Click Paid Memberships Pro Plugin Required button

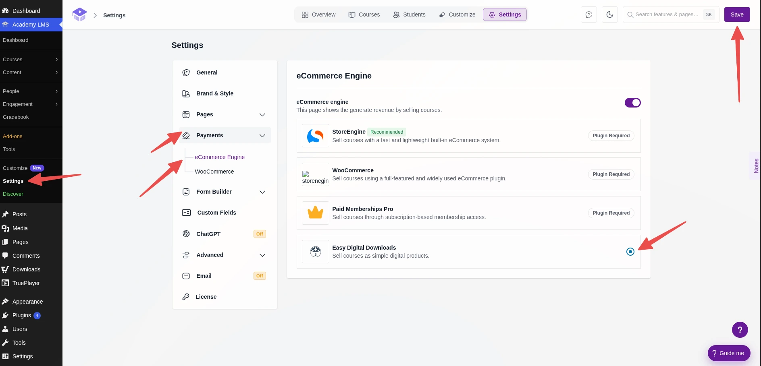tap(611, 213)
